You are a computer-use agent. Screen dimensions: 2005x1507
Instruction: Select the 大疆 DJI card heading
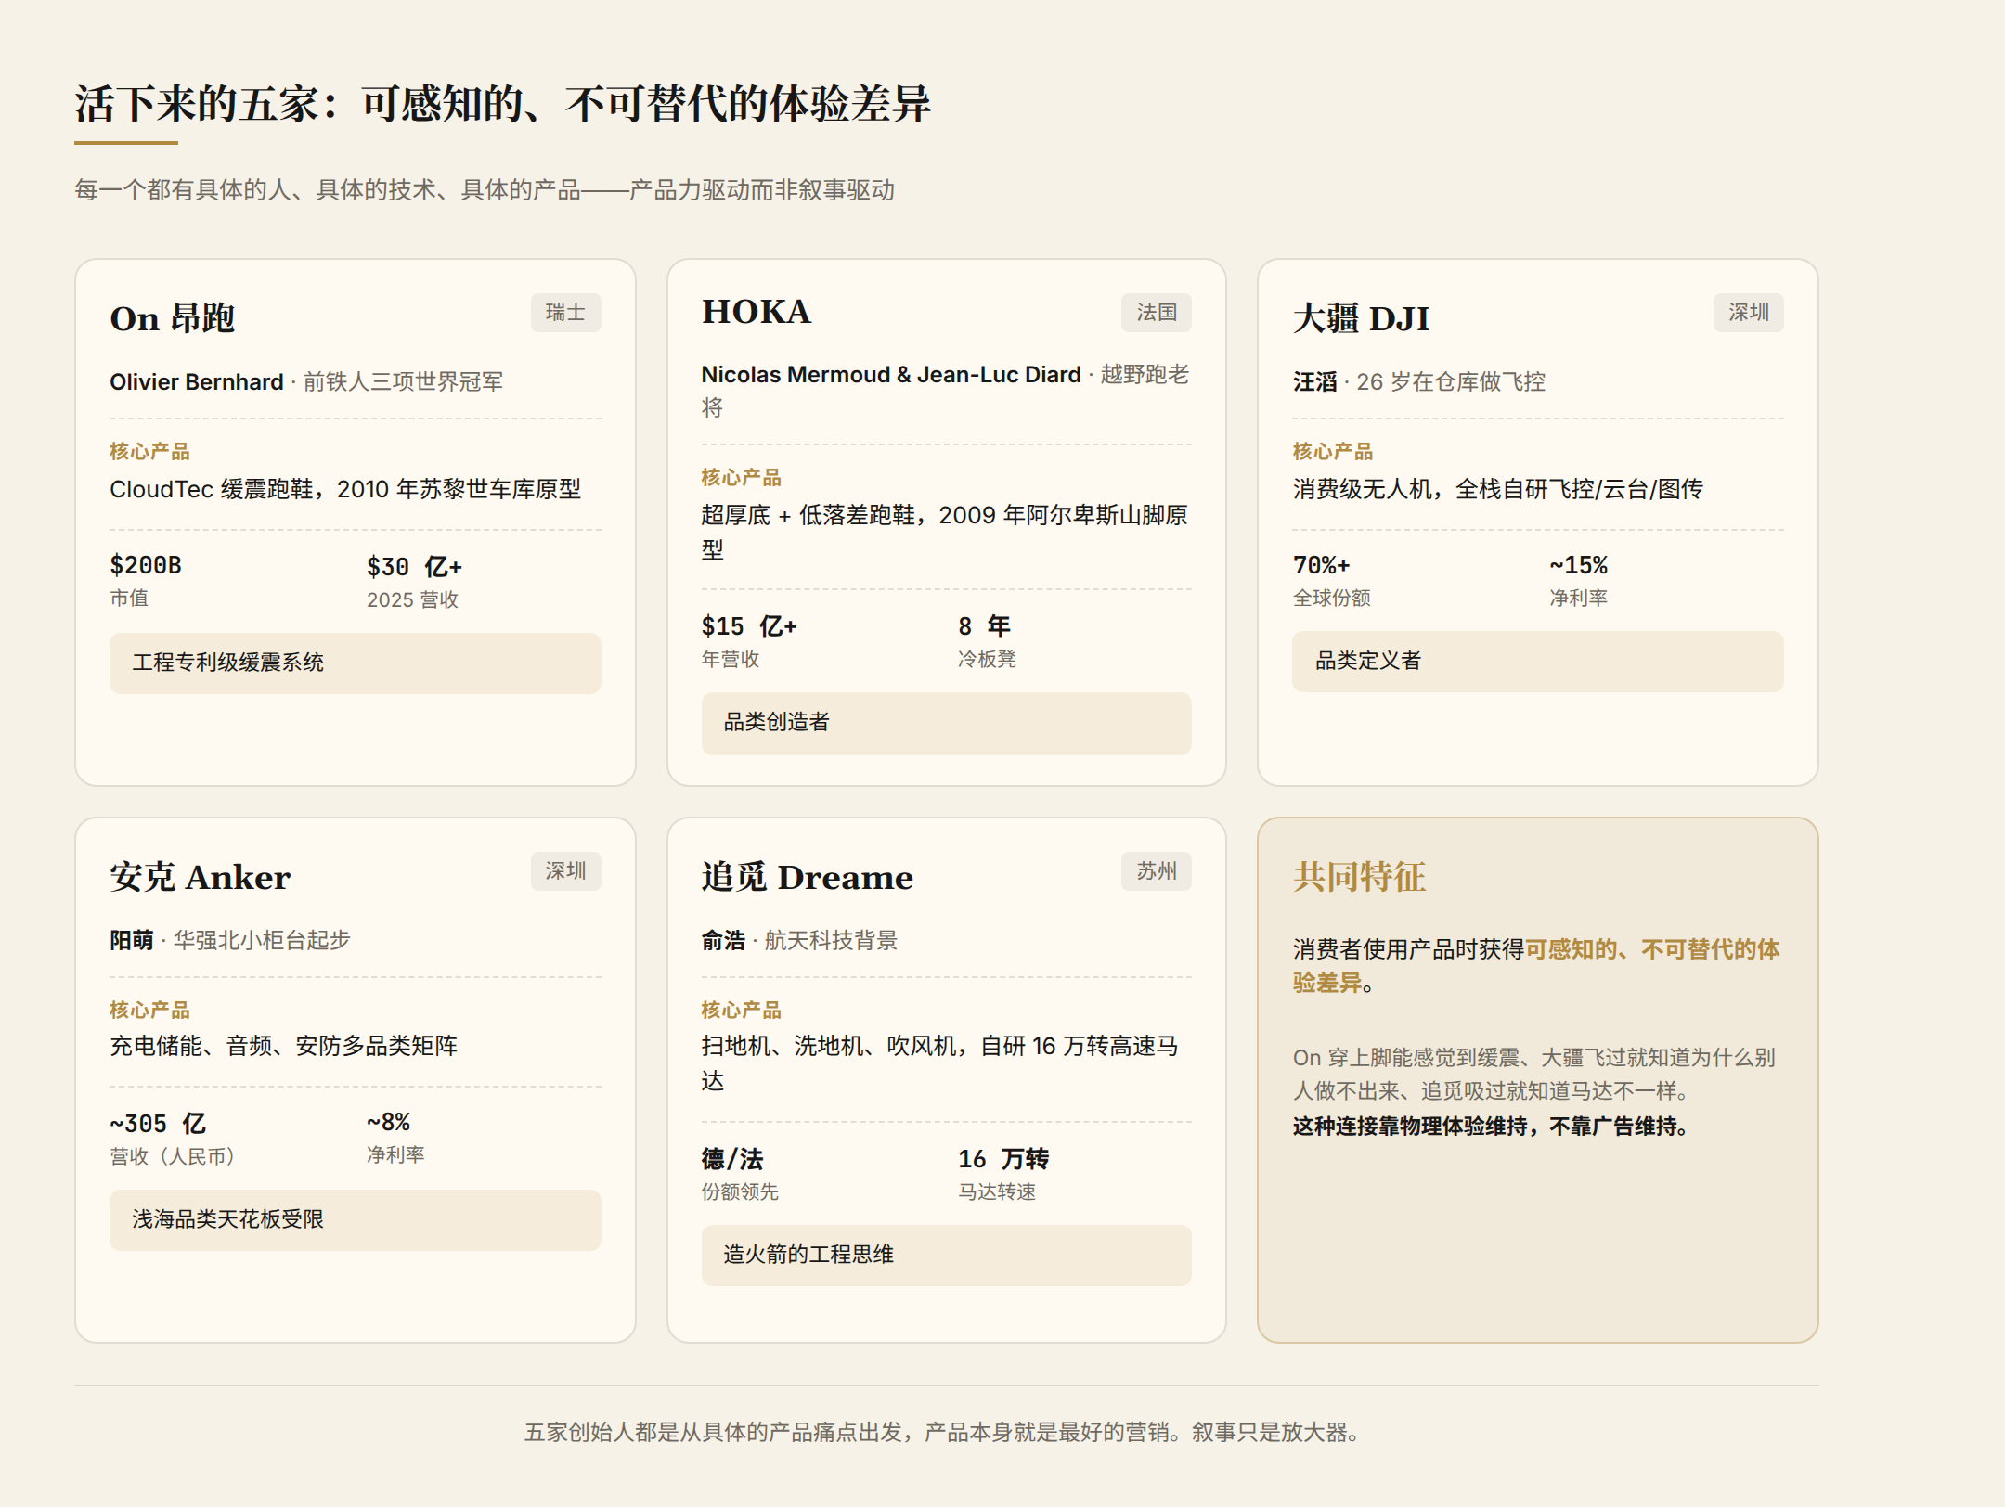[x=1361, y=318]
